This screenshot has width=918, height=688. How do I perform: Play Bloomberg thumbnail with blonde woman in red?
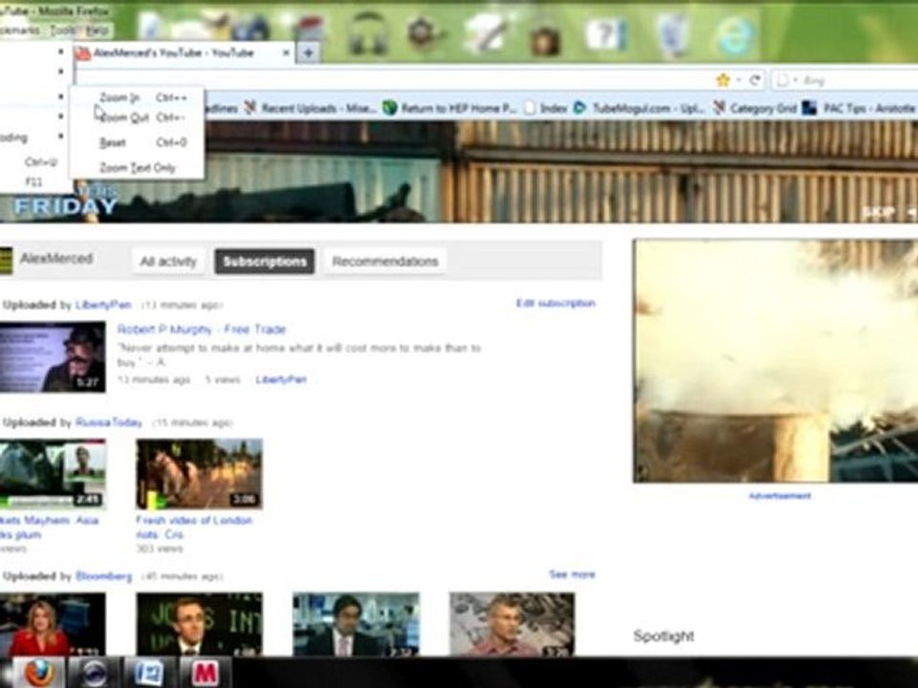point(53,624)
